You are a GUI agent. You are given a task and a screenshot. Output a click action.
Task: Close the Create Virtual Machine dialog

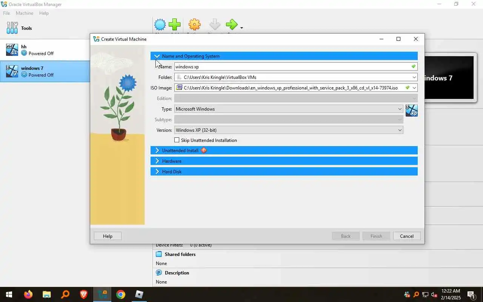(x=415, y=39)
